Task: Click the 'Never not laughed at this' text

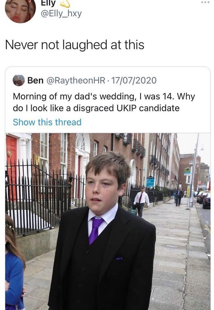Action: [75, 45]
